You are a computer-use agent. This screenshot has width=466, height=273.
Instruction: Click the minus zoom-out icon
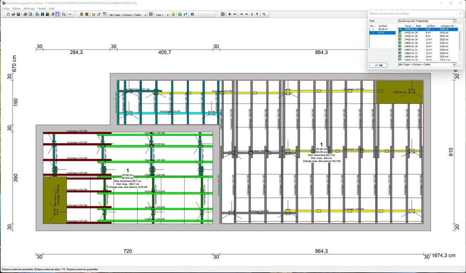[235, 14]
